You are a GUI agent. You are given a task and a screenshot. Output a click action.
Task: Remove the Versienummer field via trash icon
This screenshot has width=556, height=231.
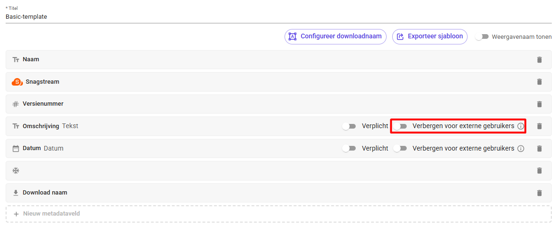pyautogui.click(x=539, y=104)
